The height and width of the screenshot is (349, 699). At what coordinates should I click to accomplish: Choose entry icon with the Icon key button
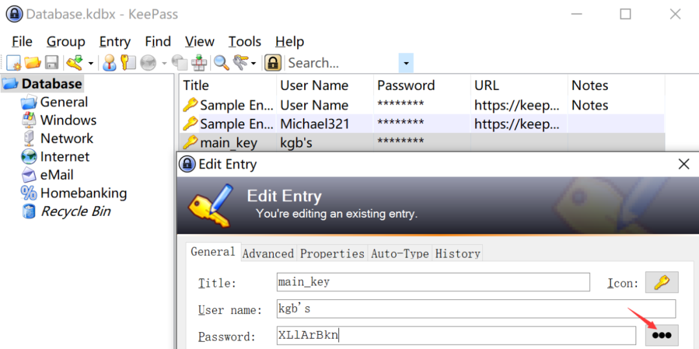662,282
